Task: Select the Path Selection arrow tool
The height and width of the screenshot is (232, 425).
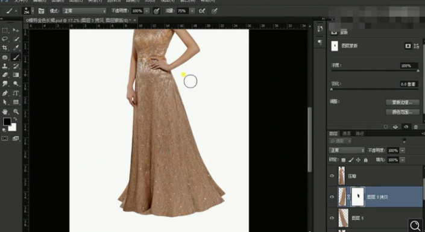Action: click(5, 102)
